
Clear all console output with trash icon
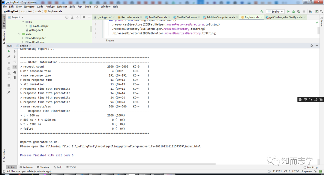click(15, 77)
